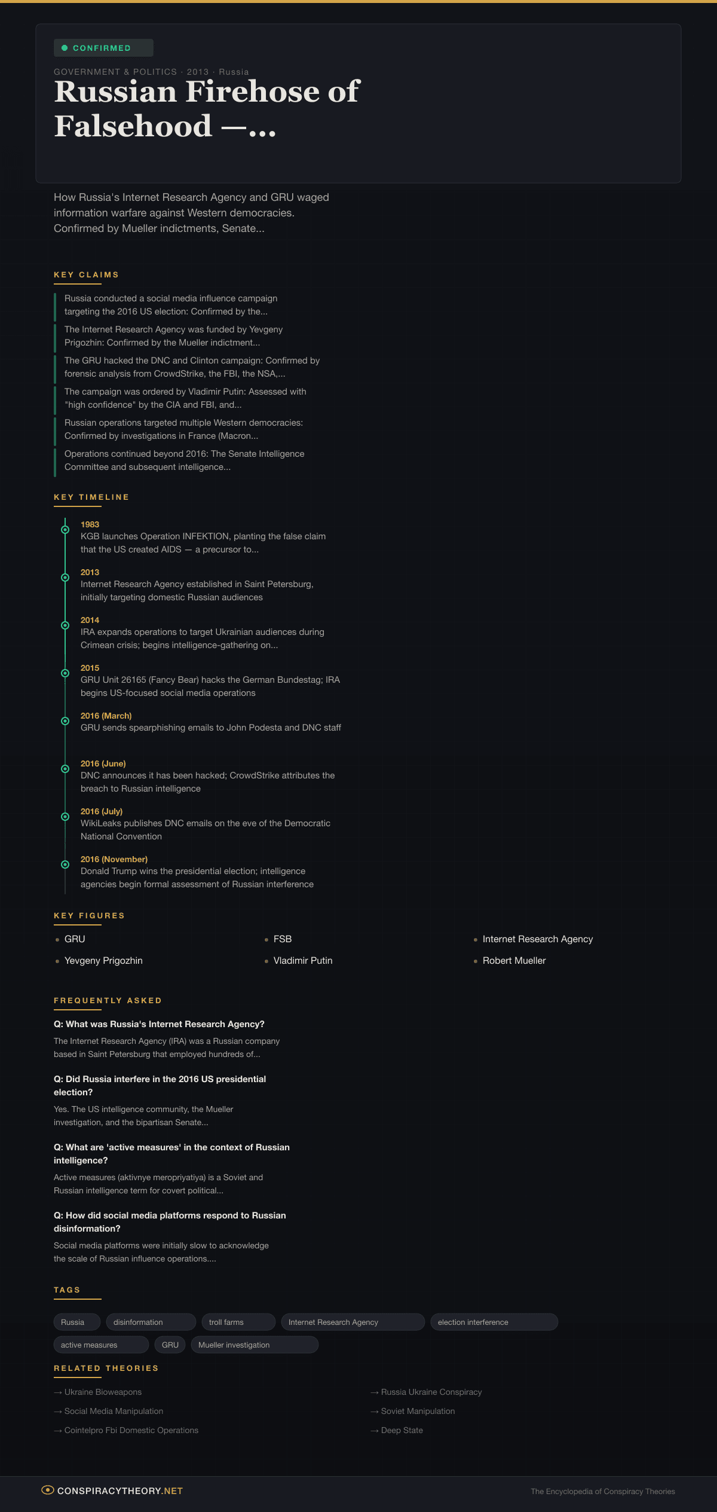The width and height of the screenshot is (717, 1512).
Task: Go to Soviet Manipulation theory
Action: coord(418,1411)
